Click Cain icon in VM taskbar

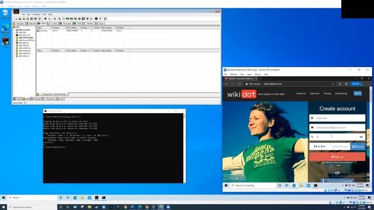click(x=96, y=198)
